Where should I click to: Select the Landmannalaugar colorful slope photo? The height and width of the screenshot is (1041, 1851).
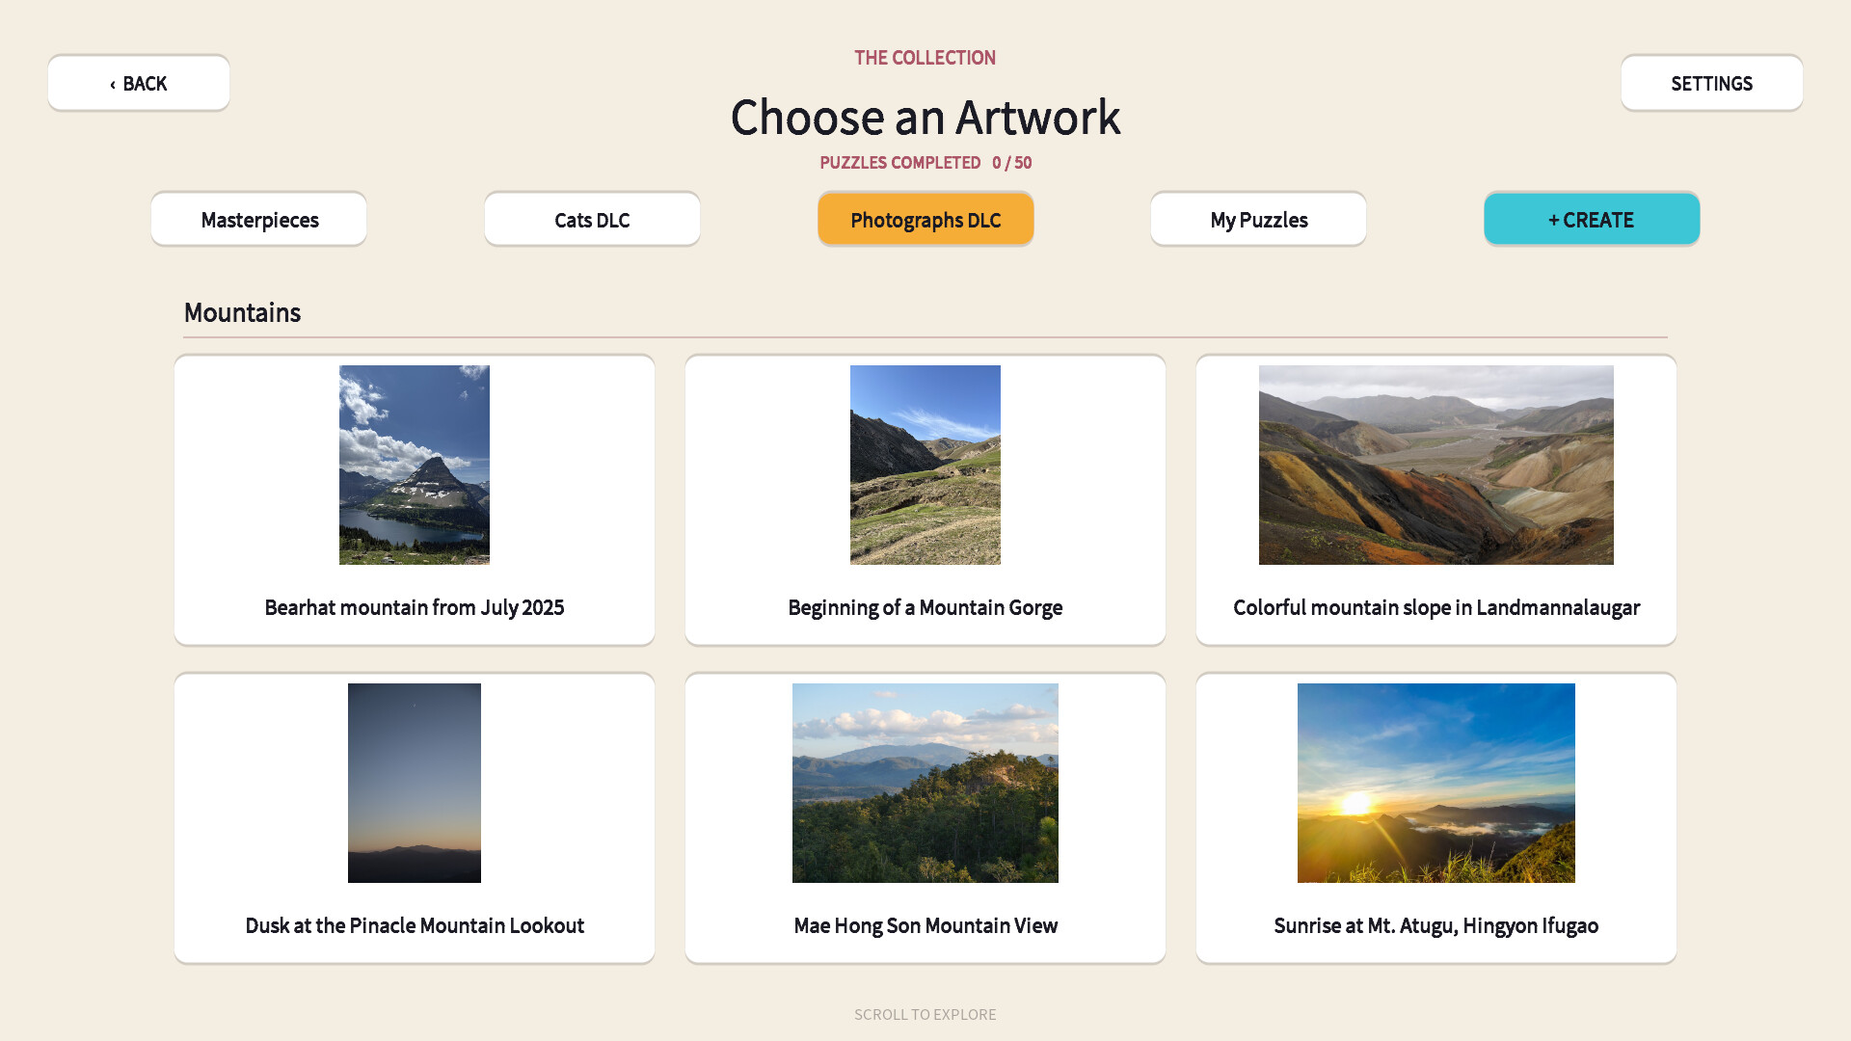(1436, 465)
